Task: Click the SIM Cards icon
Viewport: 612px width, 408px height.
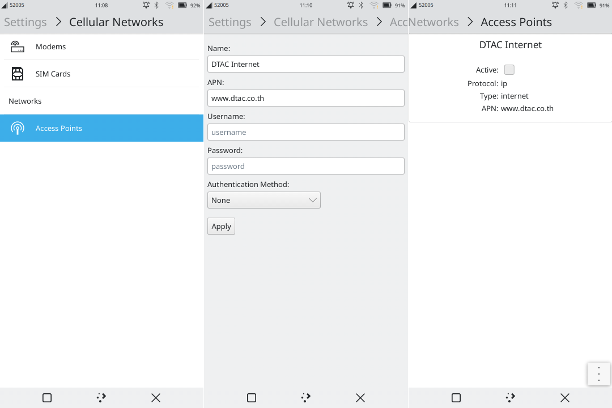Action: (x=17, y=74)
